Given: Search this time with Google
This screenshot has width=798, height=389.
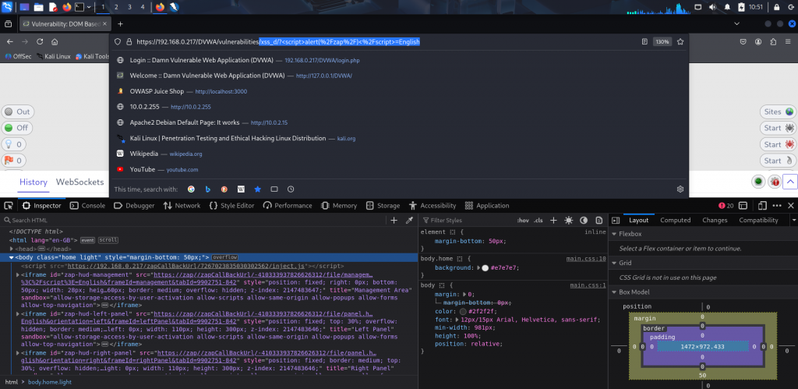Looking at the screenshot, I should click(x=192, y=189).
